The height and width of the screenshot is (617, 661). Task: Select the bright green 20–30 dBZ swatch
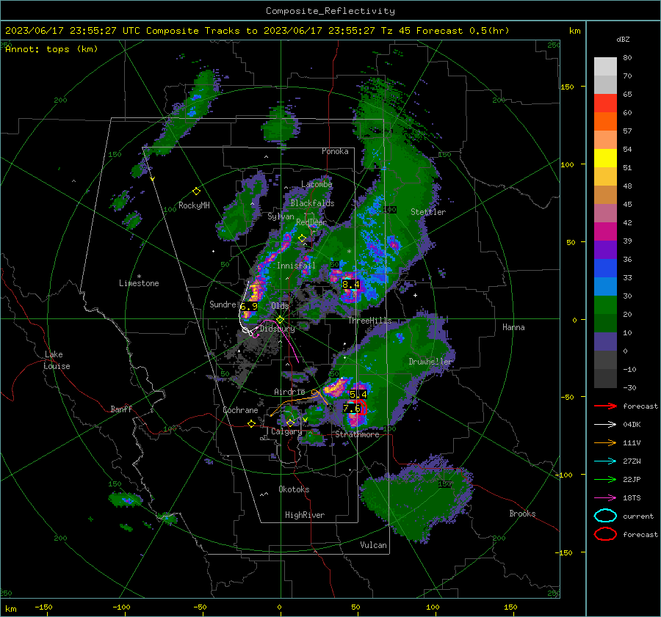click(605, 304)
